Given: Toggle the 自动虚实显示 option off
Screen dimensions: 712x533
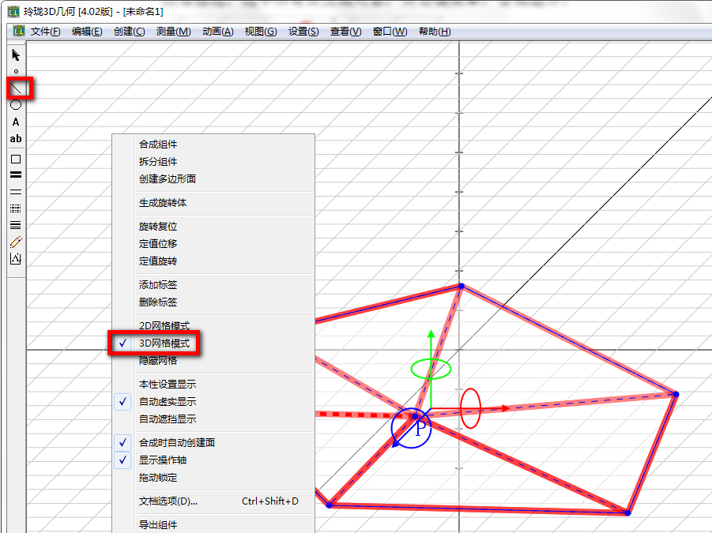Looking at the screenshot, I should (x=167, y=402).
